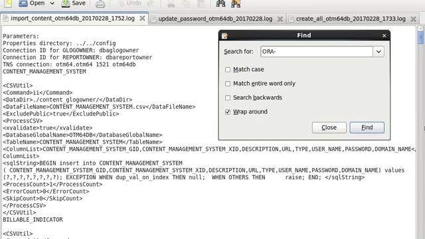Click the vertical scrollbar thumb
425x239 pixels.
[420, 37]
